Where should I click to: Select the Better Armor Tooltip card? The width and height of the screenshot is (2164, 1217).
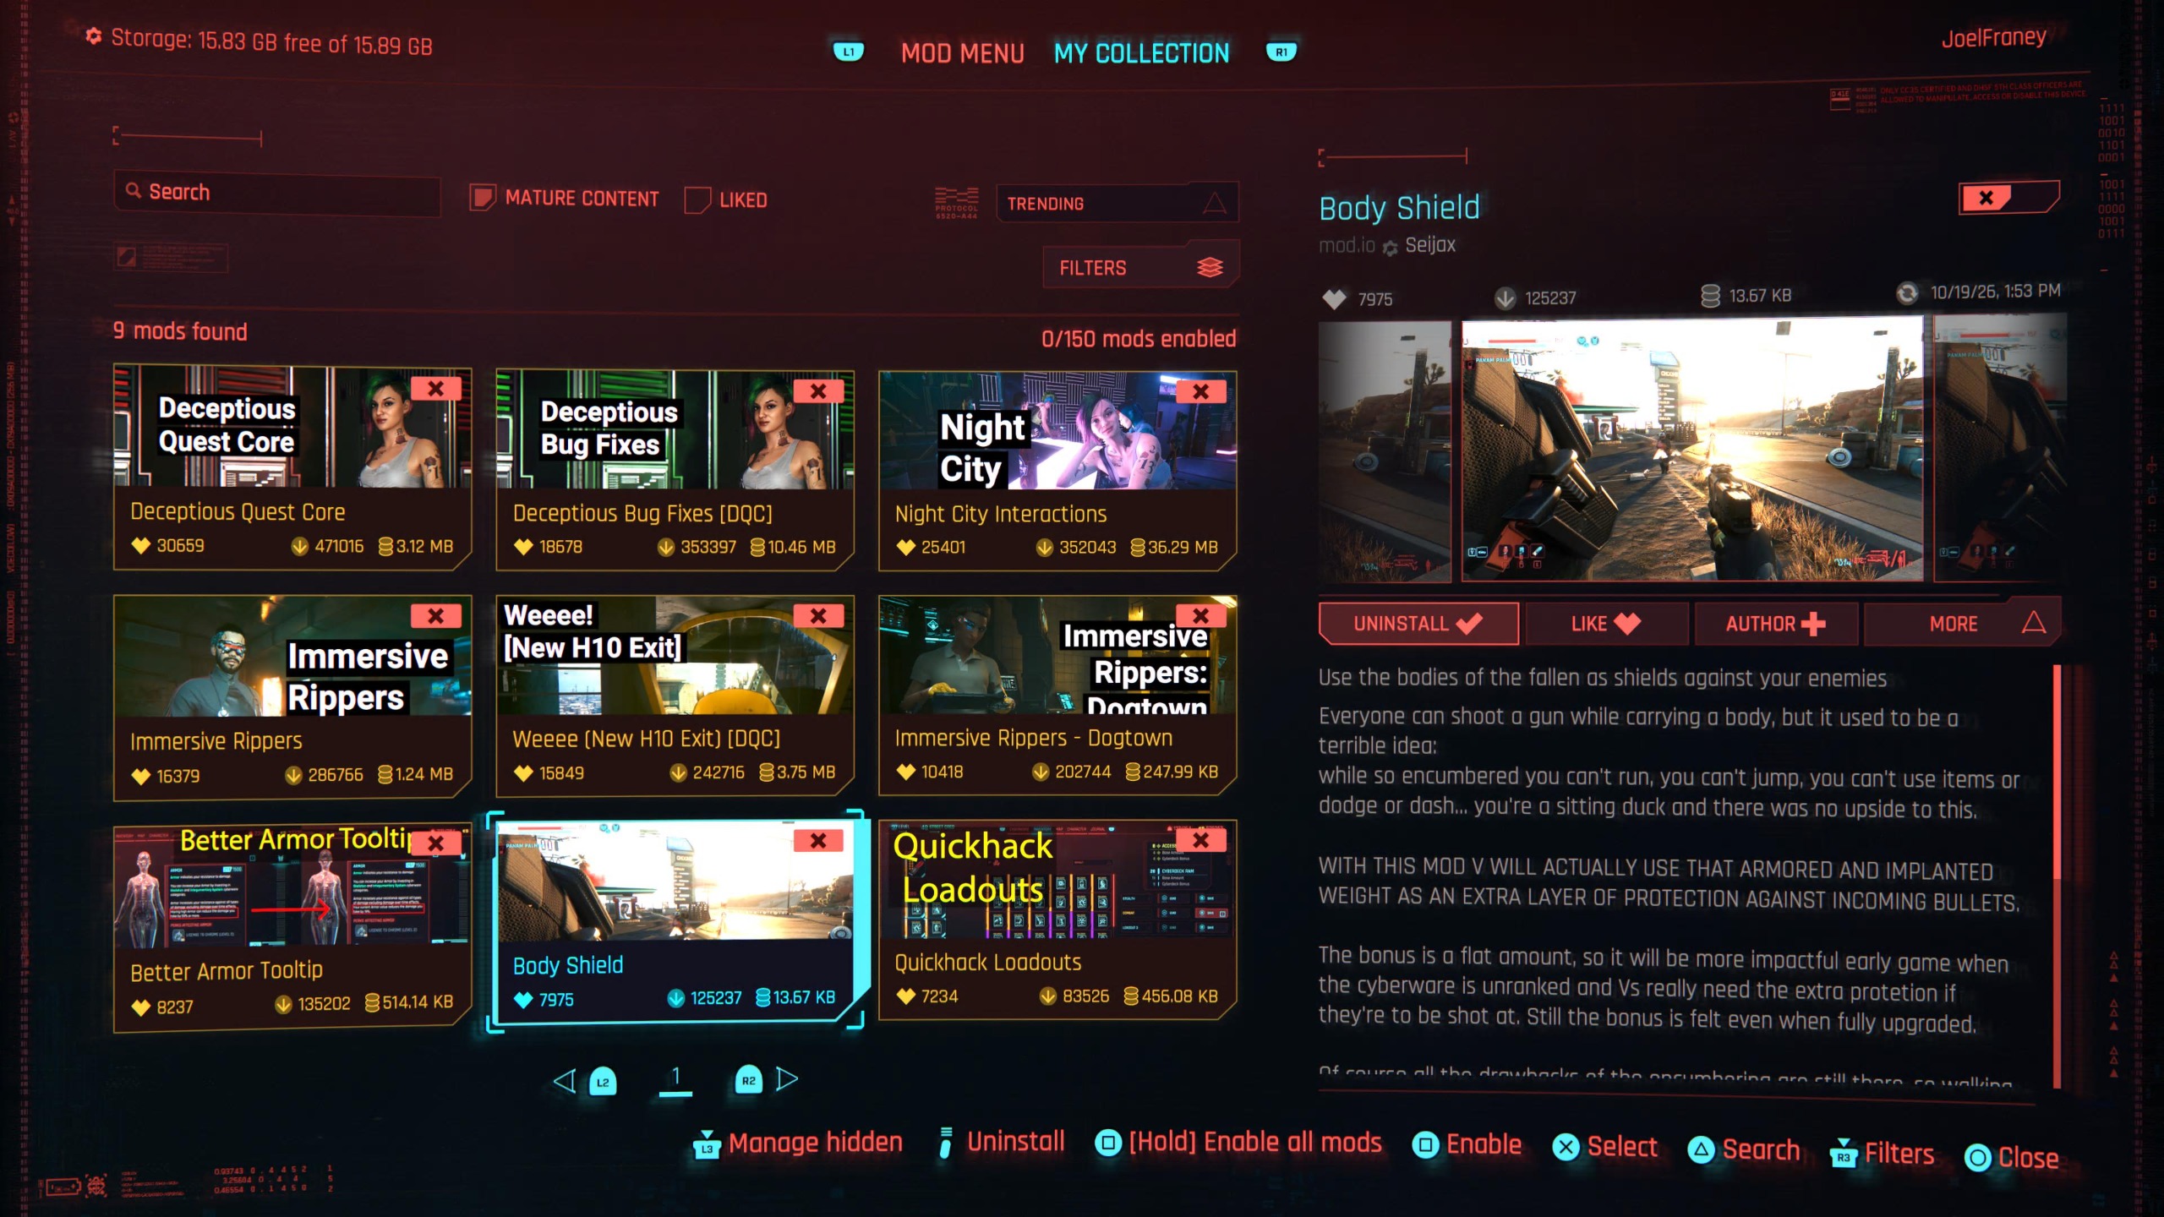(292, 929)
